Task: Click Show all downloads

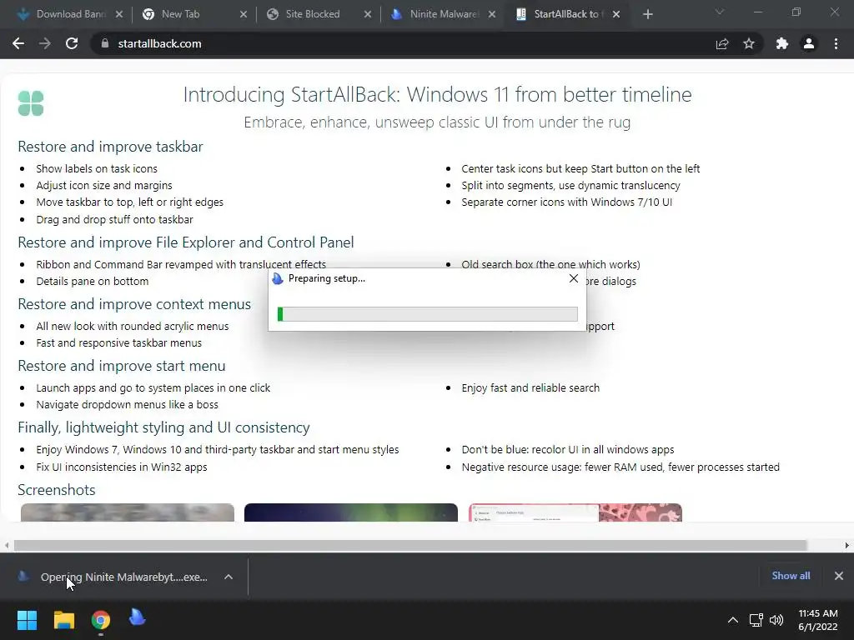Action: point(791,576)
